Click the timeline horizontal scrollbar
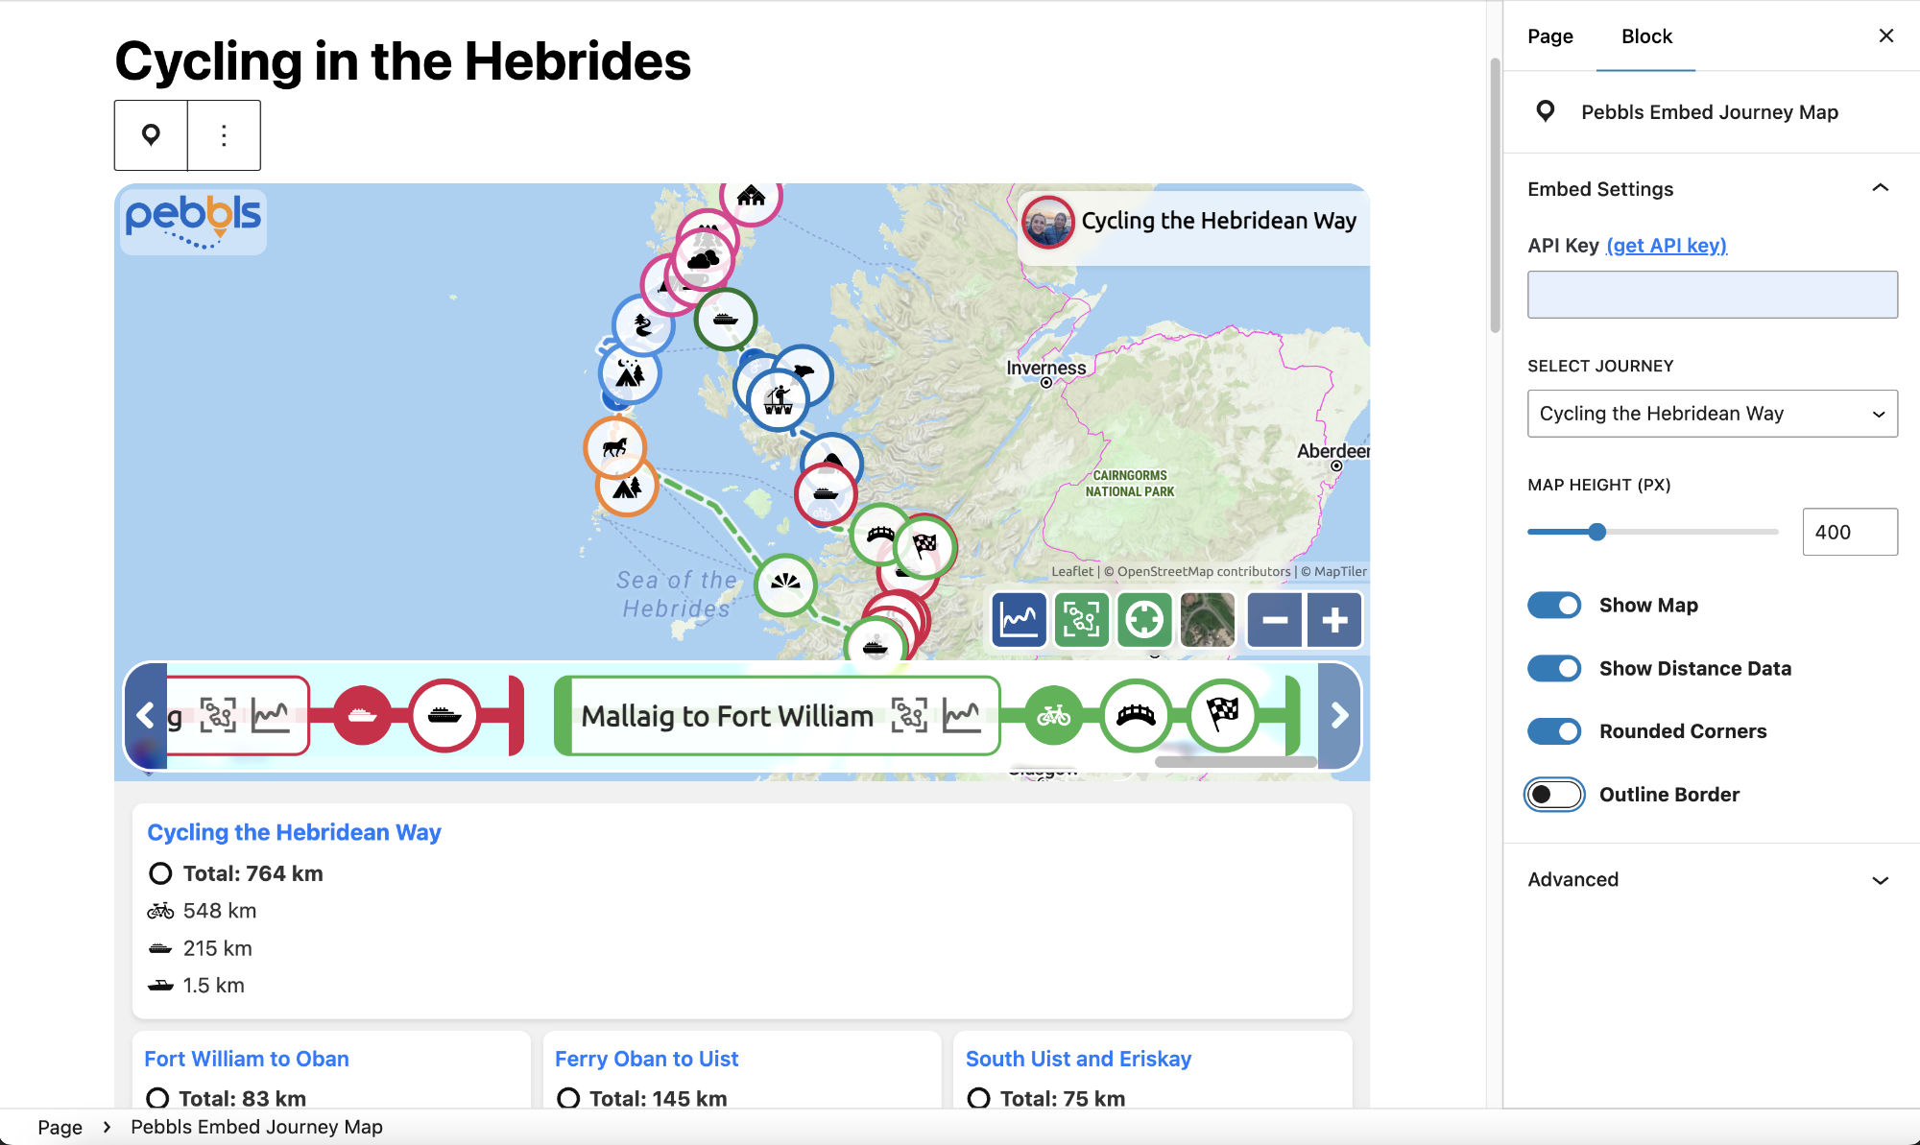Screen dimensions: 1920x1145 (1236, 762)
